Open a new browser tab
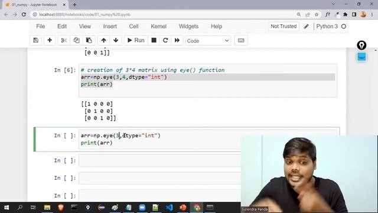Viewport: 378px width, 213px height. pos(74,5)
